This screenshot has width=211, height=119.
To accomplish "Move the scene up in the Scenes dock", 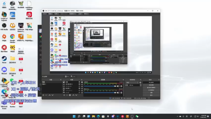I will (x=50, y=95).
